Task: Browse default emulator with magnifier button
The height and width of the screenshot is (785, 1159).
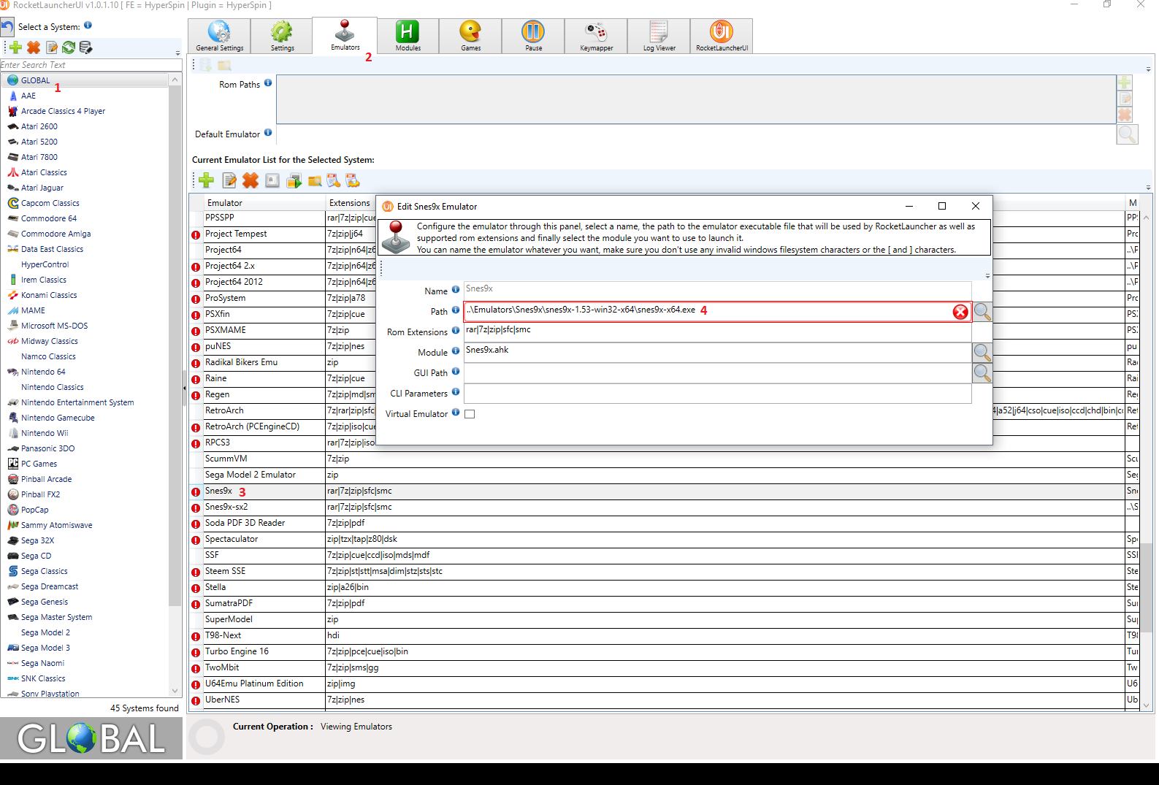Action: point(1127,134)
